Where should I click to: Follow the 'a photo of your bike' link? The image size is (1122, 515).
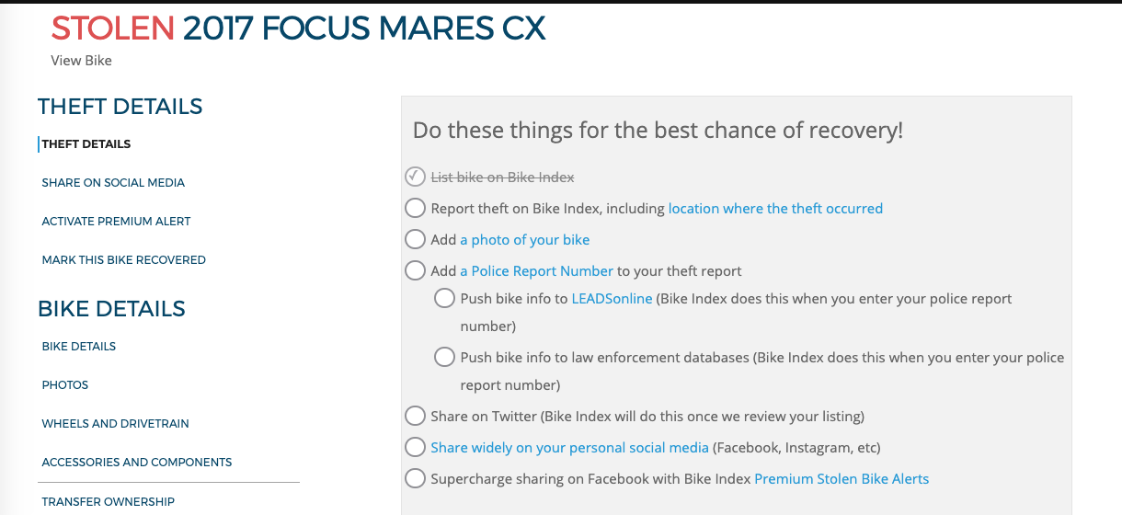[x=524, y=240]
